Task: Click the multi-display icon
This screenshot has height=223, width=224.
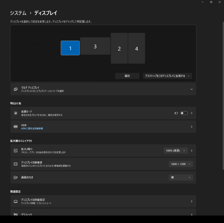Action: coord(16,89)
